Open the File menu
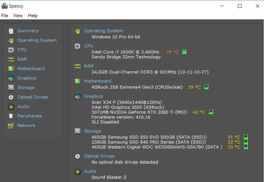264x182 pixels. pos(5,16)
